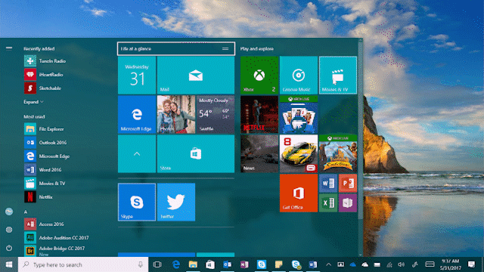Open Sketchable in the app list
Image resolution: width=484 pixels, height=272 pixels.
(42, 88)
